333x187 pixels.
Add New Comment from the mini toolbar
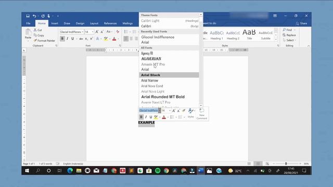tap(201, 114)
